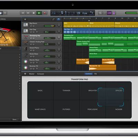Image resolution: width=138 pixels, height=138 pixels.
Task: Solo the Big Room track
Action: [x=33, y=26]
